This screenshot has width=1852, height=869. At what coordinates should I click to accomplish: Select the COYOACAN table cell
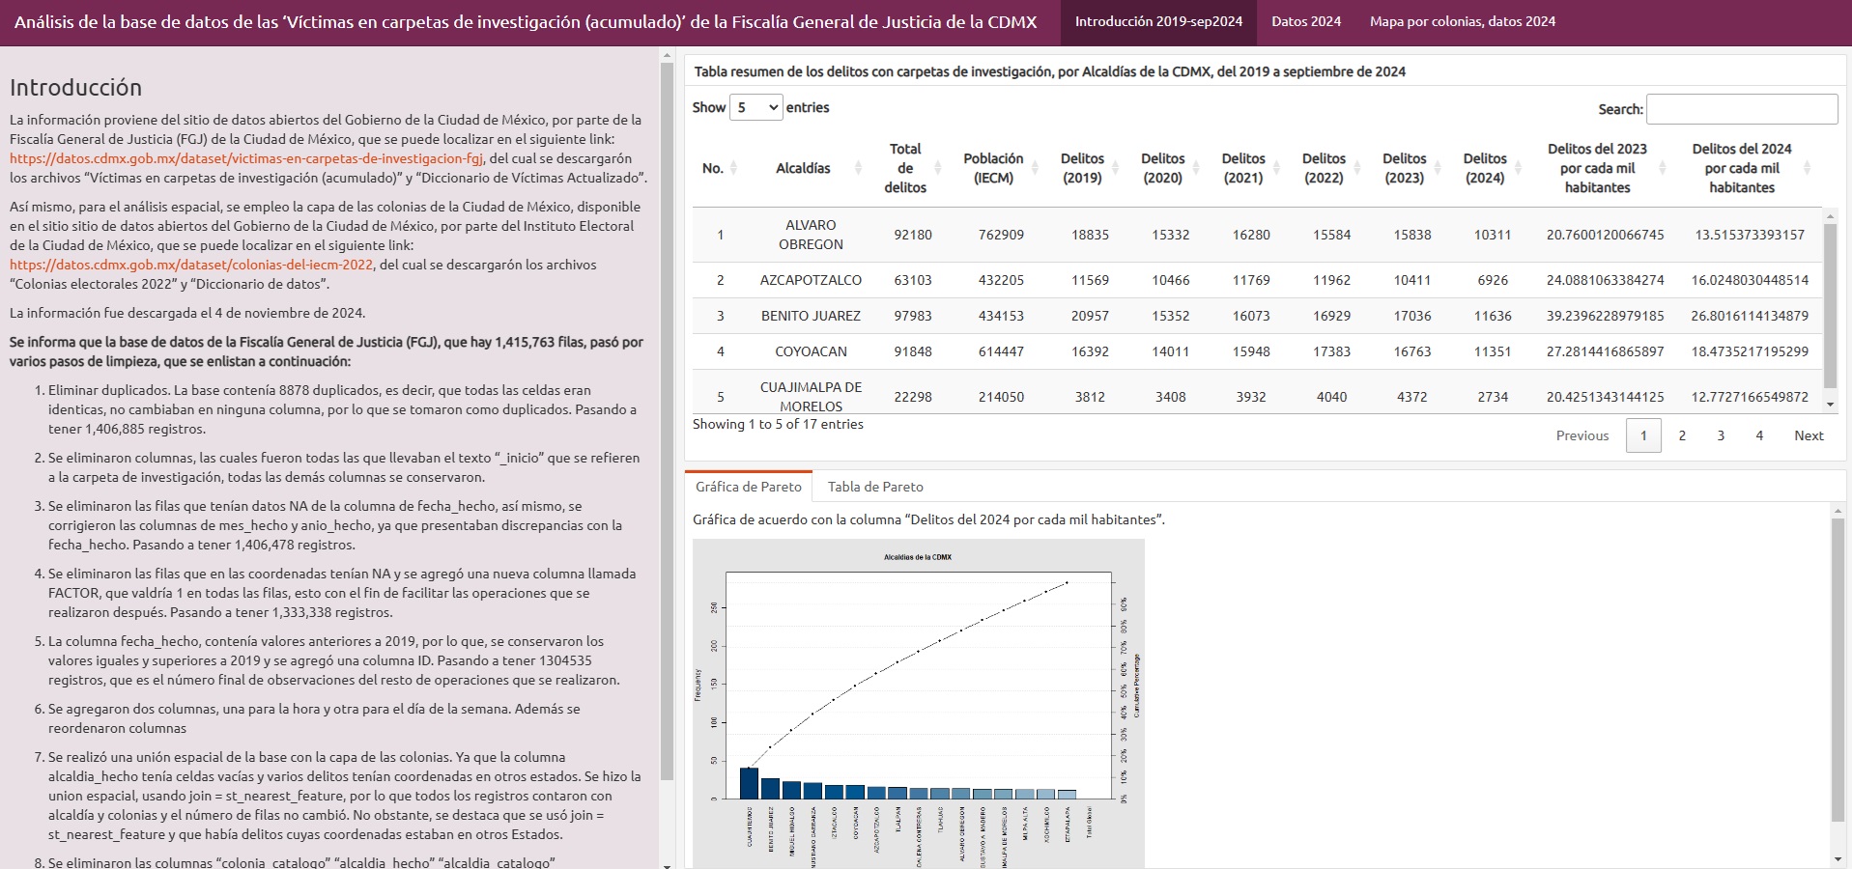(x=811, y=351)
